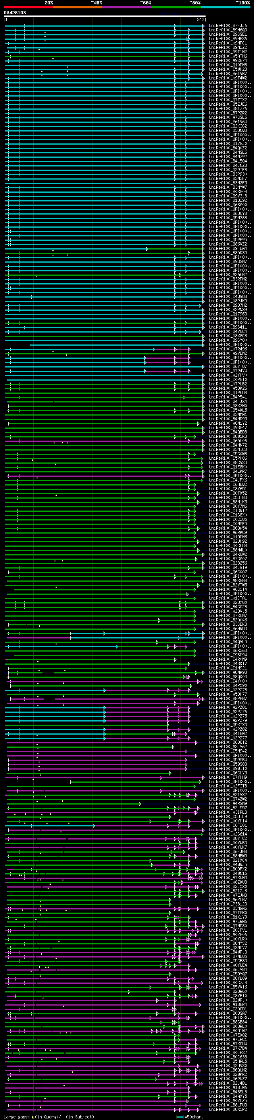Select label UniRef100_B3SEK3
The height and width of the screenshot is (1120, 254).
coord(228,624)
